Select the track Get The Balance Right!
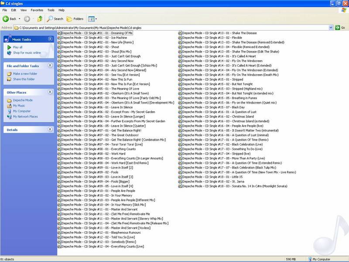 [x=102, y=131]
